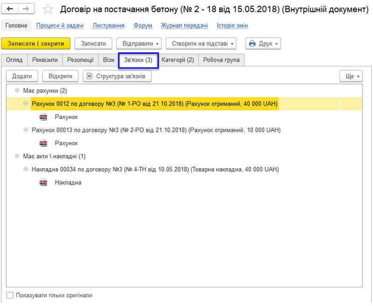This screenshot has height=306, width=373.
Task: Collapse the Рахунок 00013 tree node
Action: tap(26, 129)
